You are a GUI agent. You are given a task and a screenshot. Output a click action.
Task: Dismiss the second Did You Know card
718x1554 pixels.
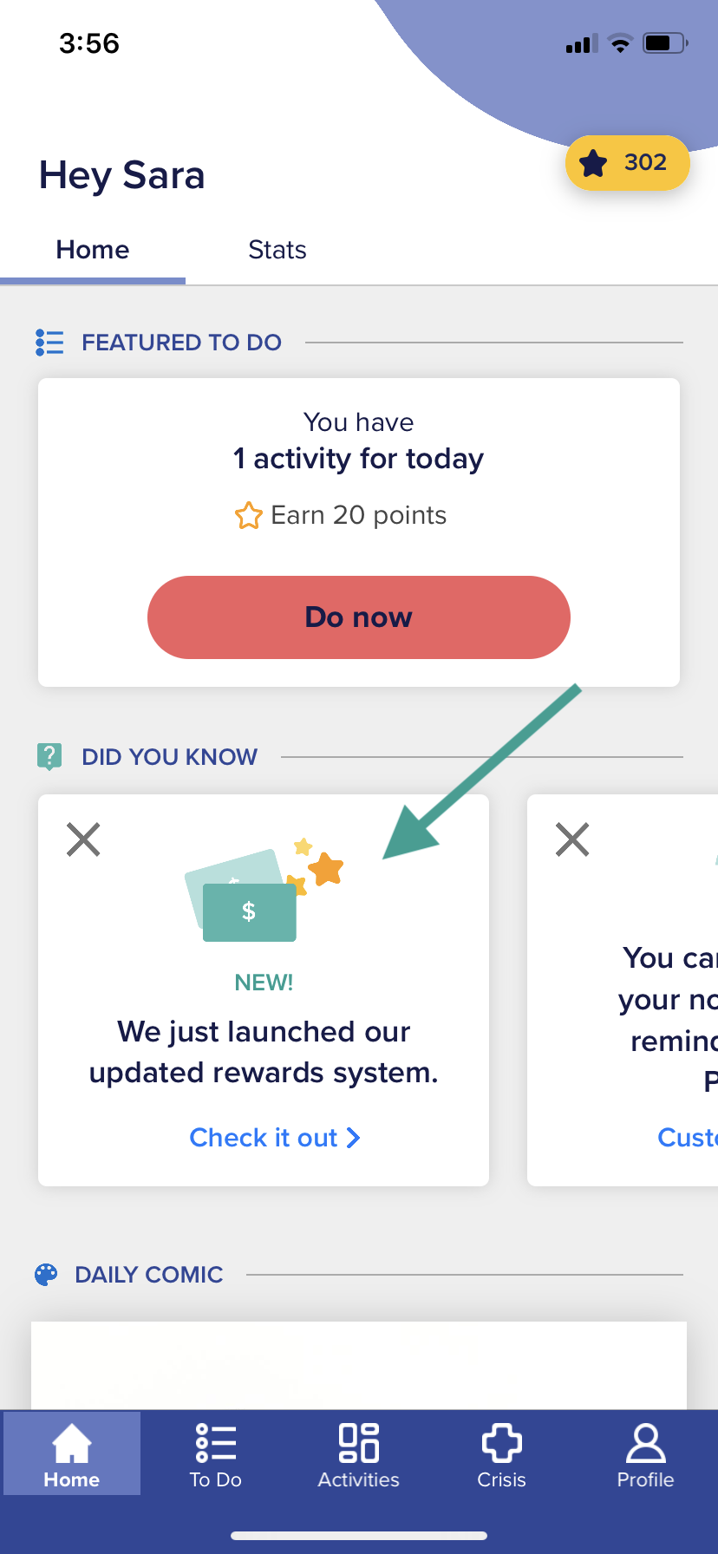[572, 839]
